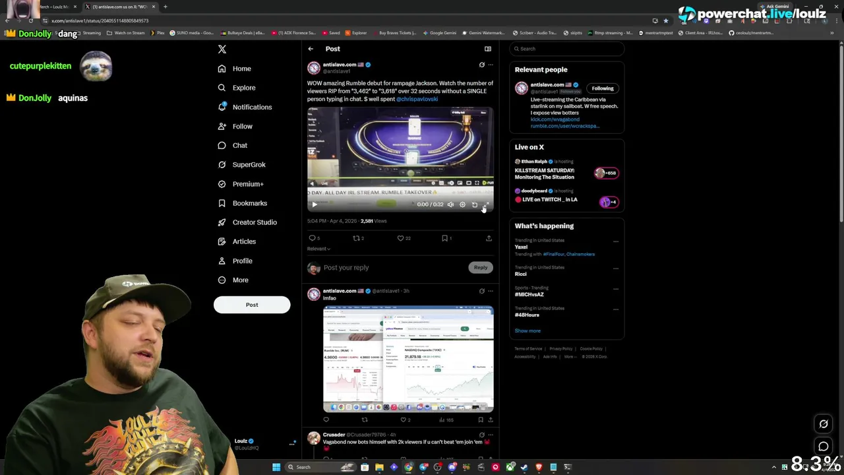Like the main post with 22 likes

click(404, 238)
